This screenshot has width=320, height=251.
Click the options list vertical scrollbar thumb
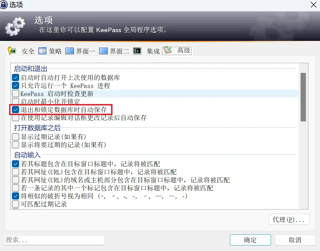tap(303, 97)
